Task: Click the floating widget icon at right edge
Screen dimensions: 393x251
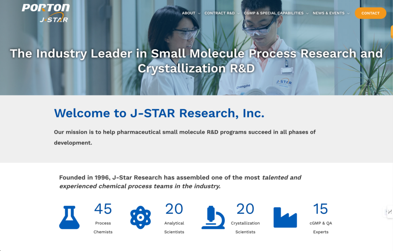Action: (390, 212)
